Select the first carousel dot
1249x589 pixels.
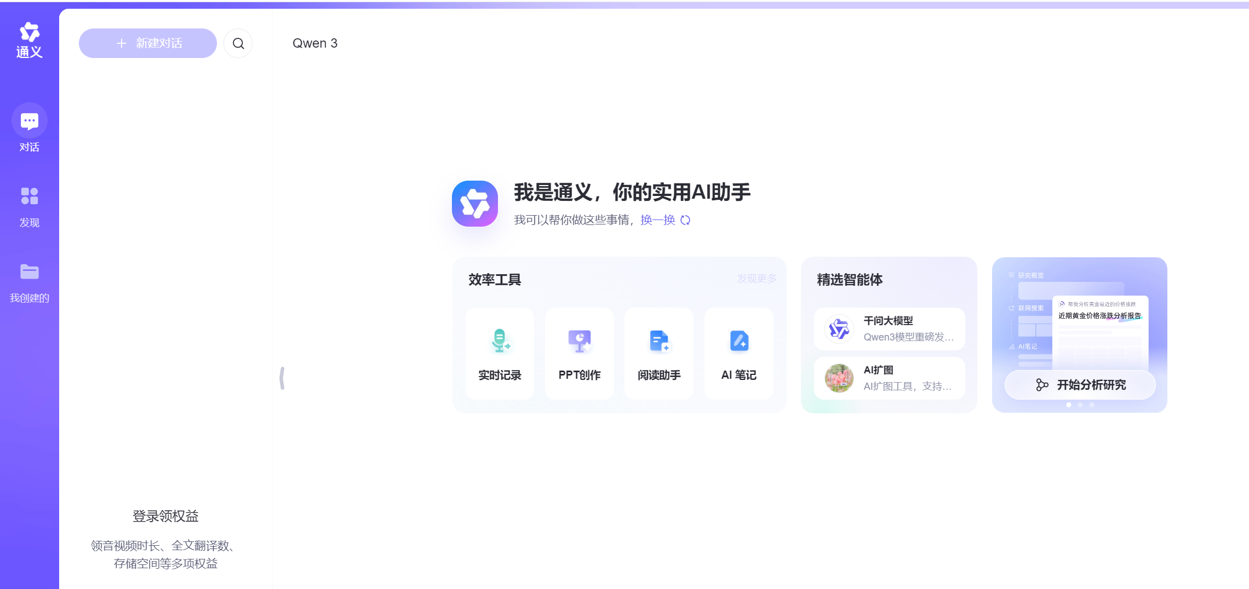1069,405
